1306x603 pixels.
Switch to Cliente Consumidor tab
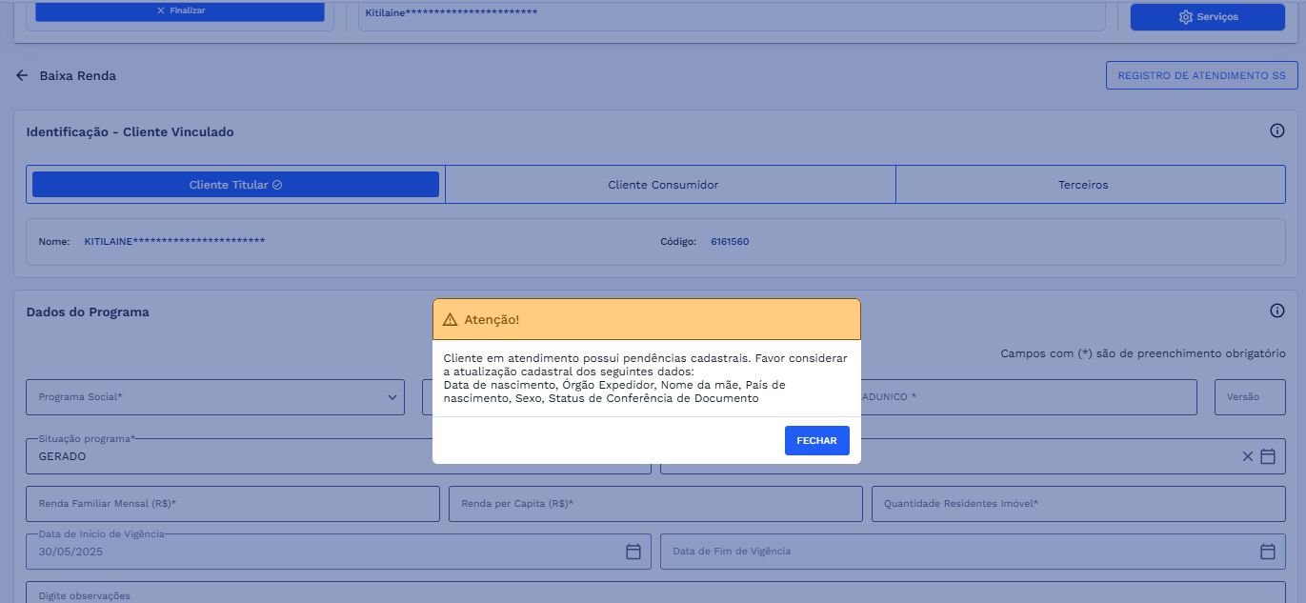point(663,185)
